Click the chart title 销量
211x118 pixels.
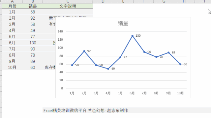click(123, 23)
